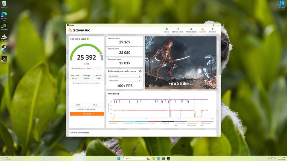Image resolution: width=287 pixels, height=161 pixels.
Task: Click the info icon beside Estimated game performance
Action: pyautogui.click(x=141, y=71)
